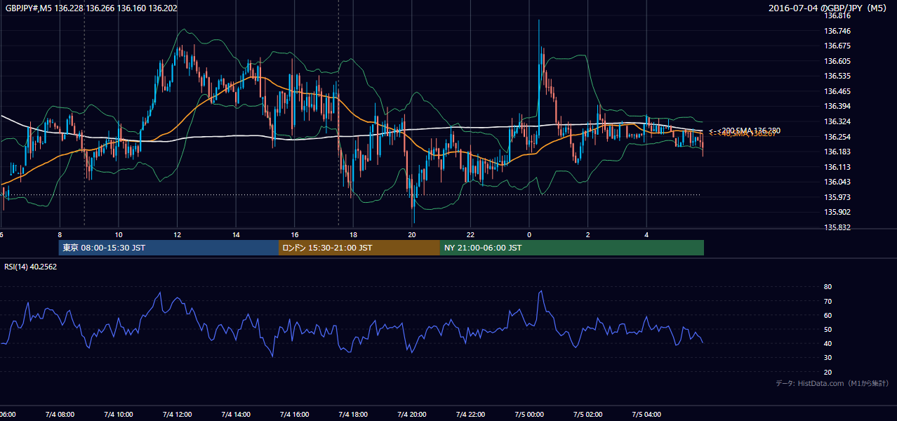Click hour tick 10 under price chart
897x421 pixels.
119,234
